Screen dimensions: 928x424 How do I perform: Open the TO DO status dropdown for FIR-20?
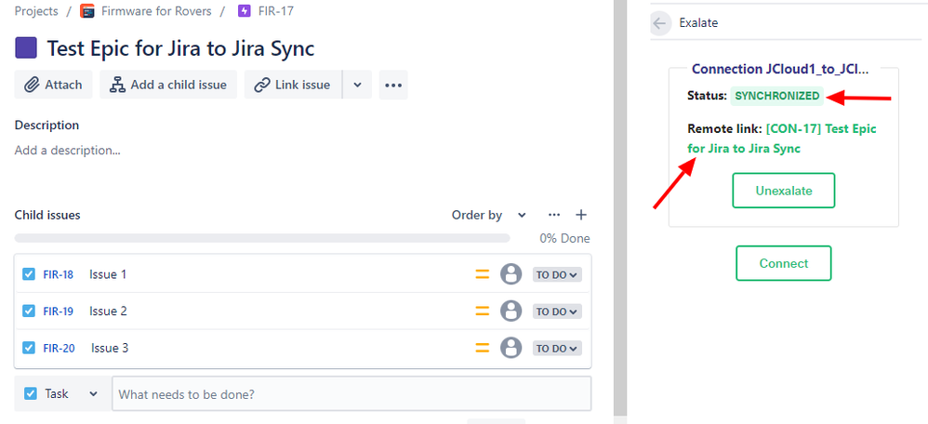pyautogui.click(x=557, y=348)
